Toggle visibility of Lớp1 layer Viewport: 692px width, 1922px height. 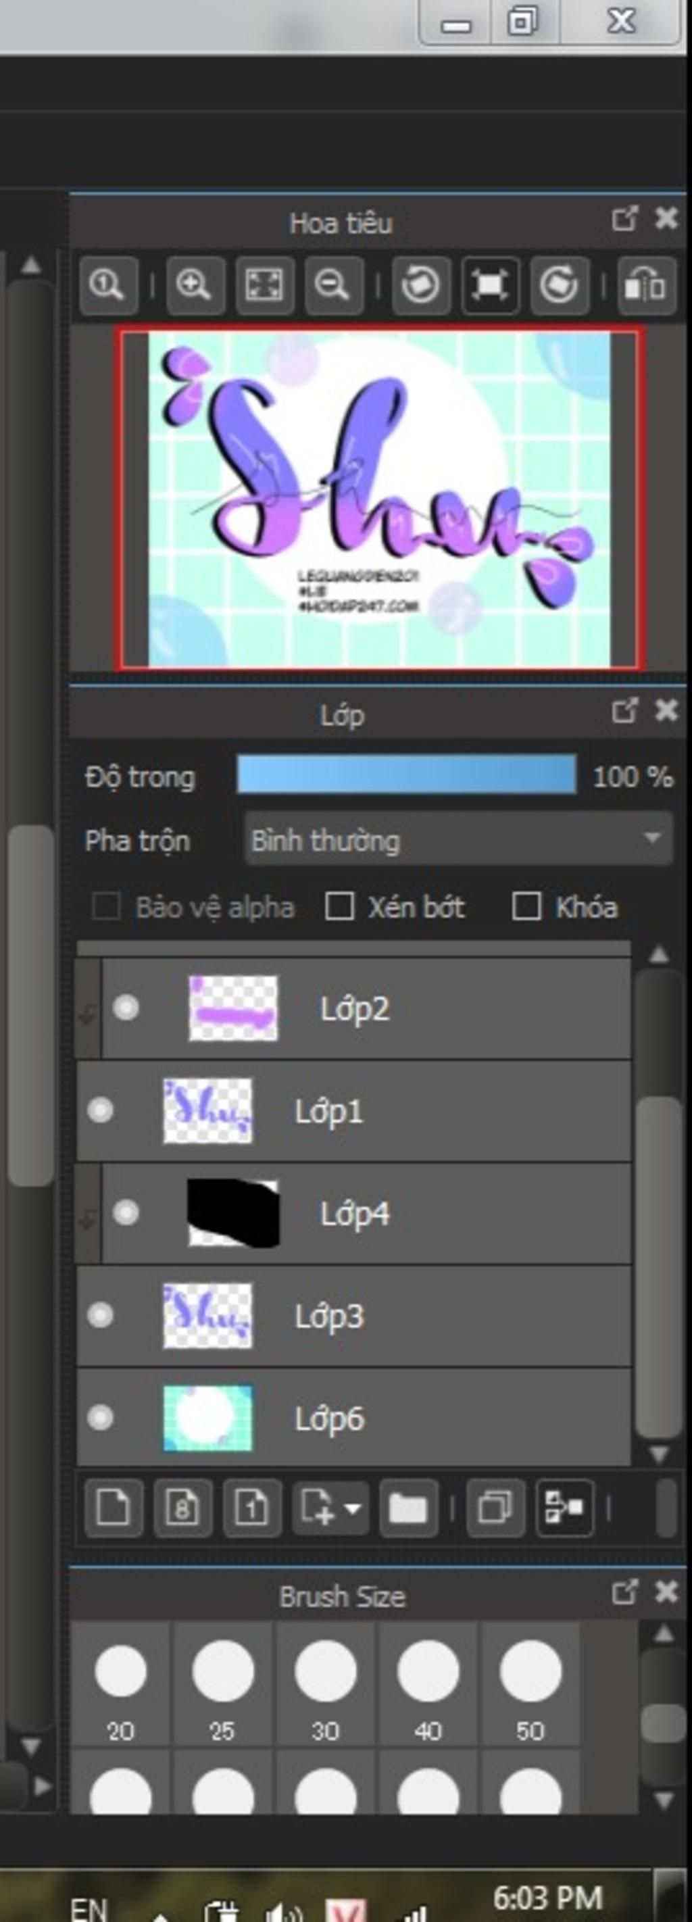tap(100, 1110)
